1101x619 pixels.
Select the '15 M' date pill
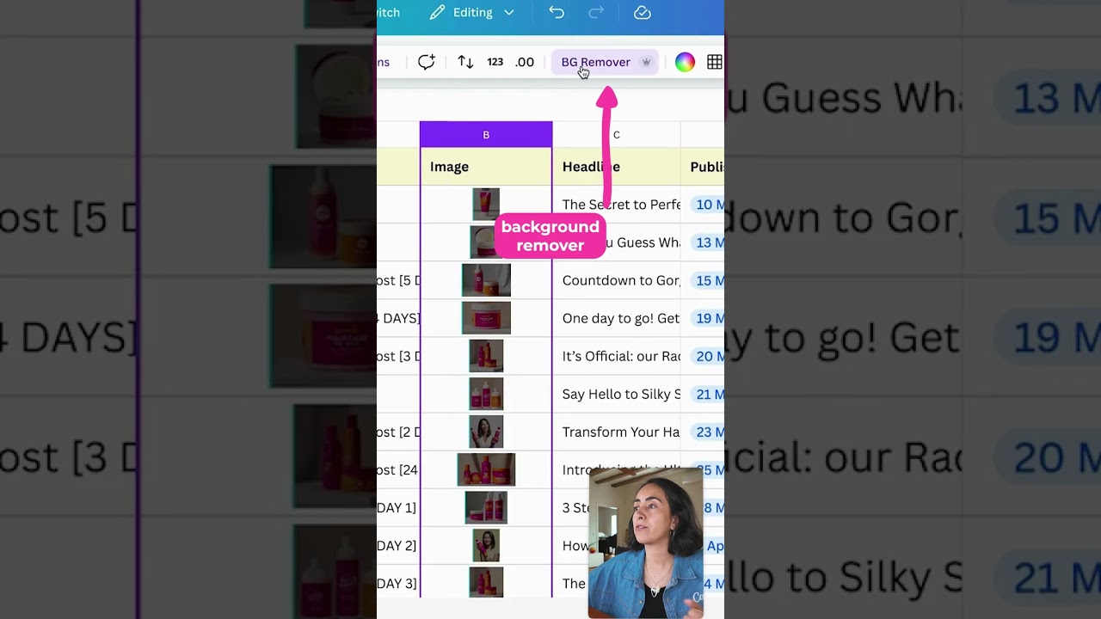coord(707,280)
